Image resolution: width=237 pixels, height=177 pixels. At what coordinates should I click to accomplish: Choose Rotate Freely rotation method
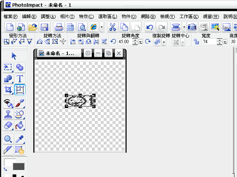click(x=55, y=42)
